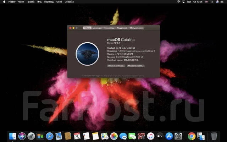This screenshot has height=142, width=227.
Task: Open the Finder menu
Action: [12, 2]
